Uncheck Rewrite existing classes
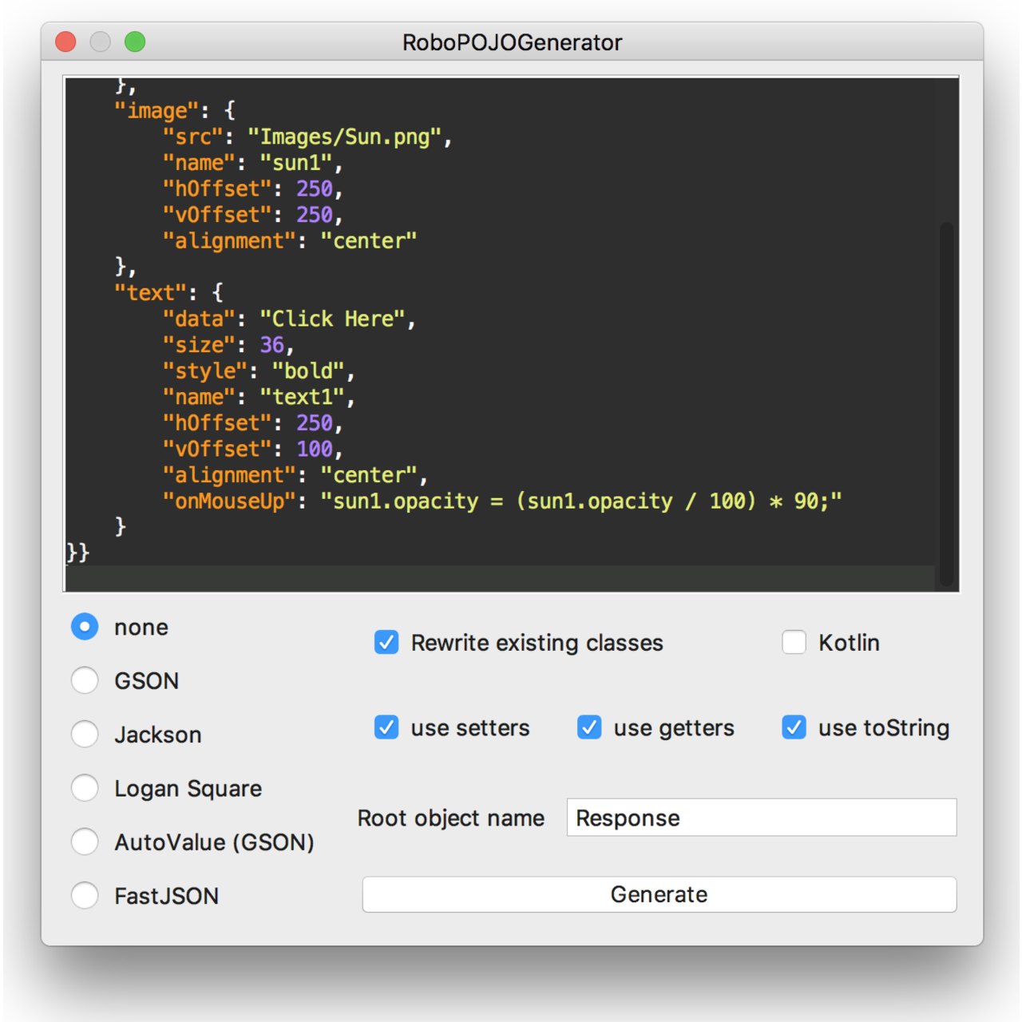Screen dimensions: 1022x1022 coord(386,643)
